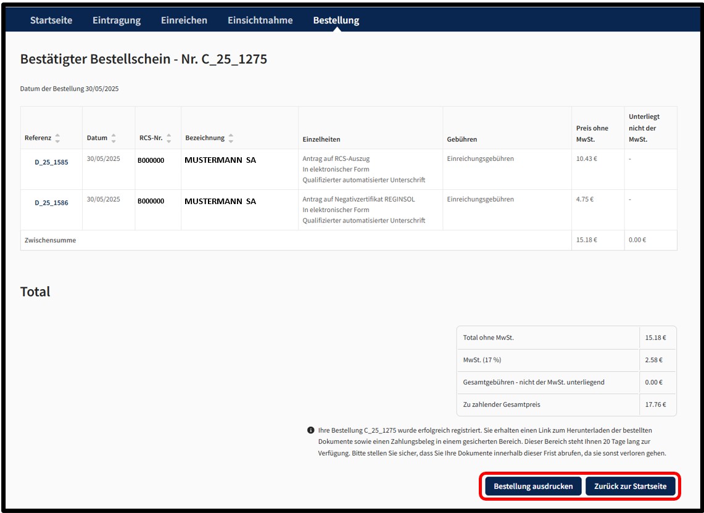The height and width of the screenshot is (513, 704).
Task: Sort table by Datum column arrows
Action: pyautogui.click(x=114, y=138)
